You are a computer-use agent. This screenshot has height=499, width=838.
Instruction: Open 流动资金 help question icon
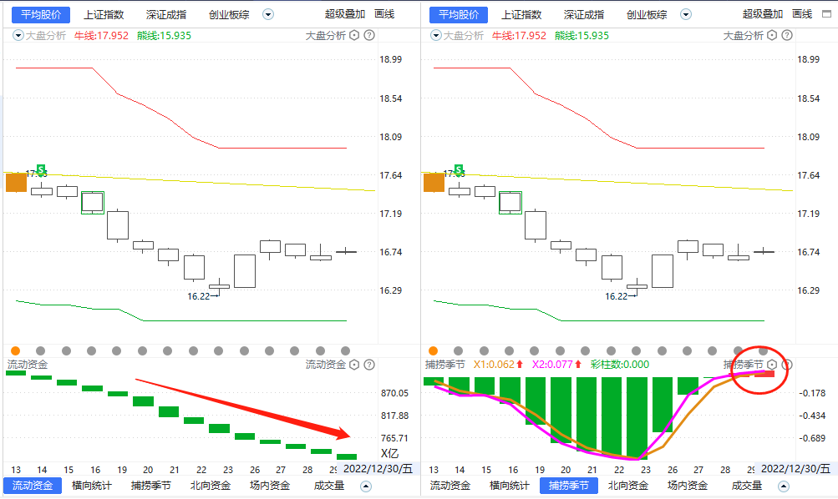(x=369, y=365)
